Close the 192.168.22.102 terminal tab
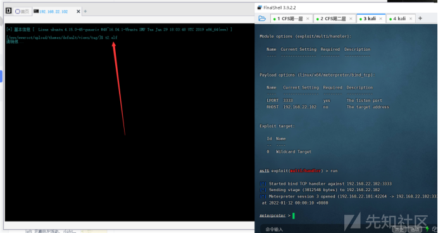This screenshot has height=233, width=438. (x=78, y=11)
